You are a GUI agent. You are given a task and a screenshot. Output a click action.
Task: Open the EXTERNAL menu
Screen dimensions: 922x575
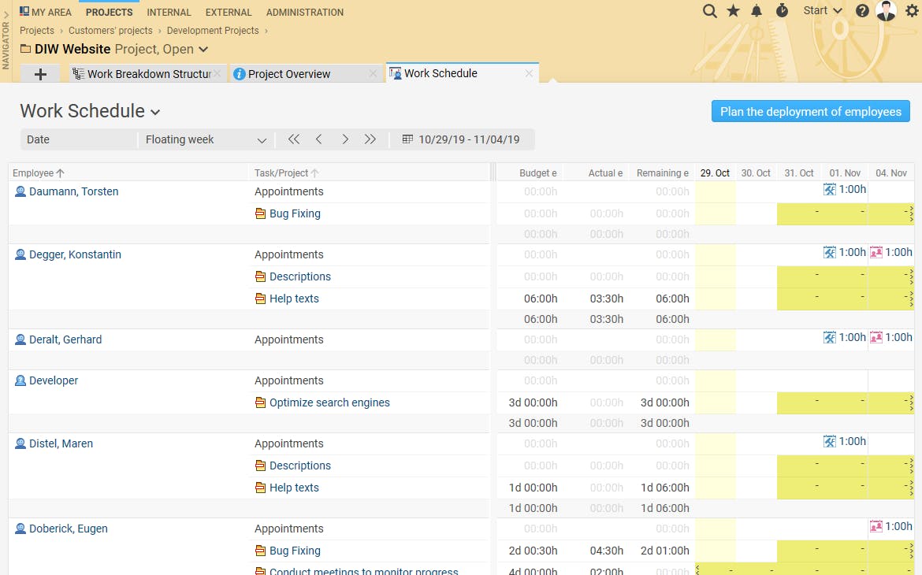pyautogui.click(x=229, y=12)
